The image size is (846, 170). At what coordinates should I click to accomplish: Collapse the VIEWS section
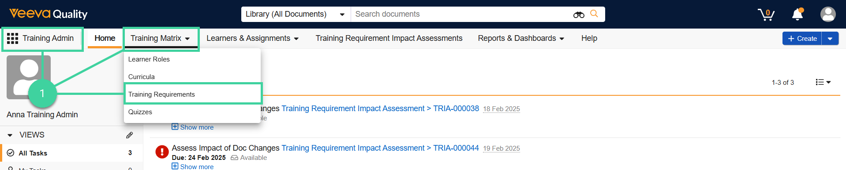pos(10,135)
